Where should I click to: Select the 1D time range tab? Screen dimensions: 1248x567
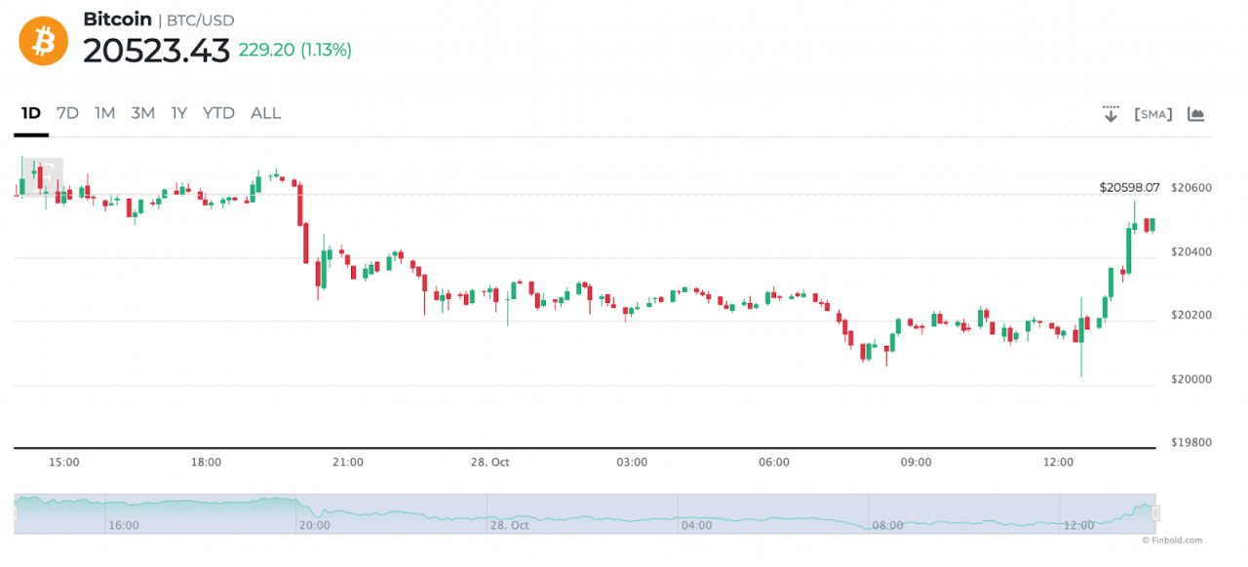pyautogui.click(x=31, y=113)
